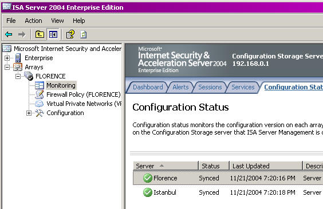Click the Enterprise building icon
This screenshot has height=209, width=323.
tap(18, 58)
